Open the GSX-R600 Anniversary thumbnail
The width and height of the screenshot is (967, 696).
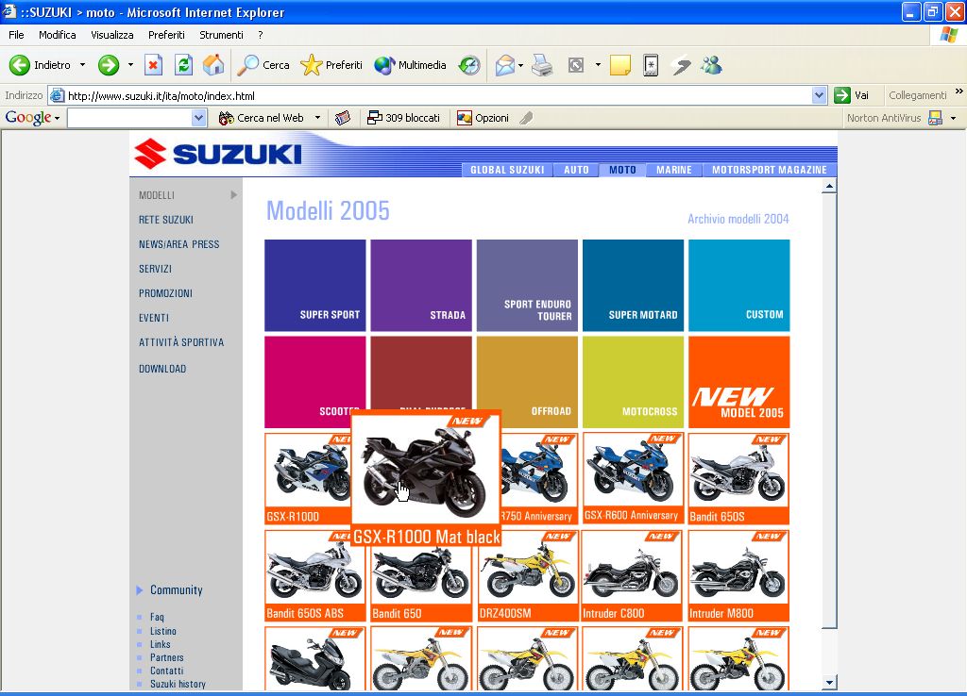point(633,478)
